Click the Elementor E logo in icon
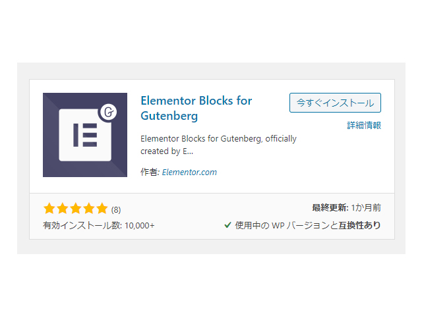The height and width of the screenshot is (316, 422). (x=85, y=135)
